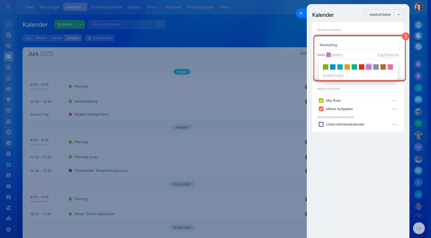This screenshot has height=238, width=431.
Task: Pick the orange-yellow color swatch
Action: [347, 67]
